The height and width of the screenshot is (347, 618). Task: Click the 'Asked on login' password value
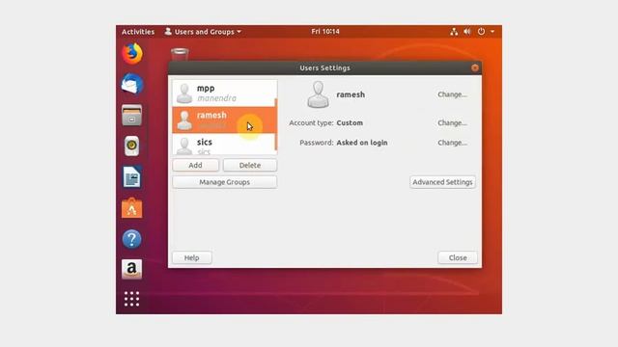(362, 143)
